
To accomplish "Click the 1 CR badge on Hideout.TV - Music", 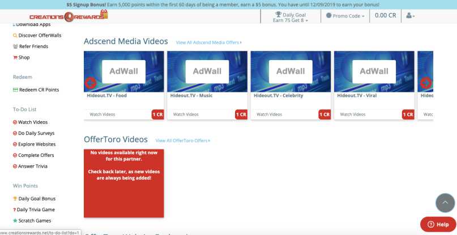I will coord(241,114).
